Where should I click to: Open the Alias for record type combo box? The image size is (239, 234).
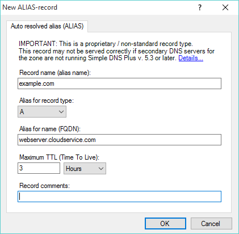42,112
